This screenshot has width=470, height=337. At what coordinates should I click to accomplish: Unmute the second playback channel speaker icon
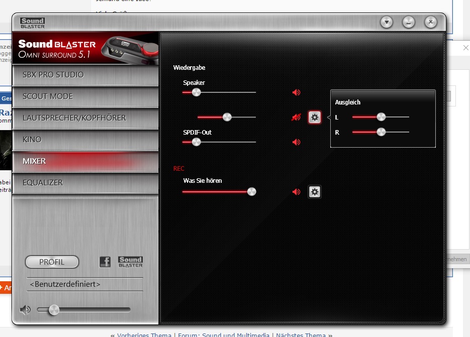(x=296, y=117)
